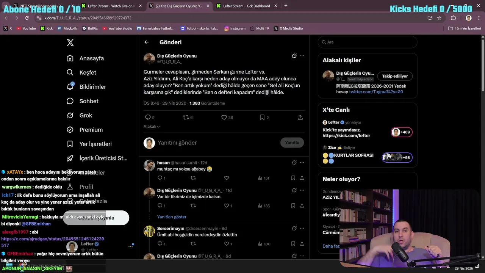Reply to the main post
This screenshot has height=273, width=485.
[150, 118]
